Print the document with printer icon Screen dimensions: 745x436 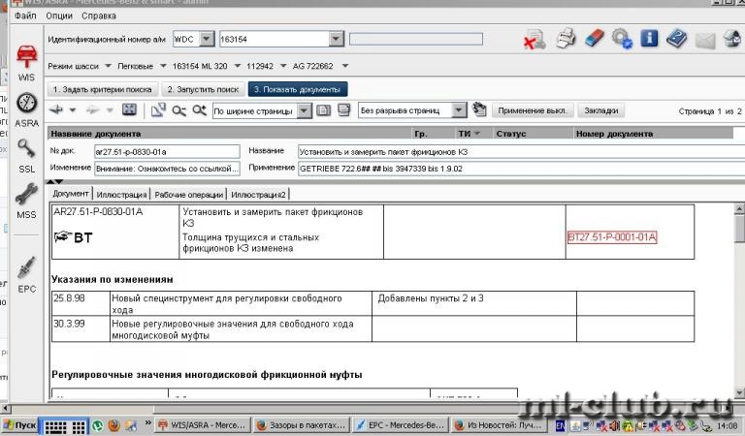tap(566, 38)
